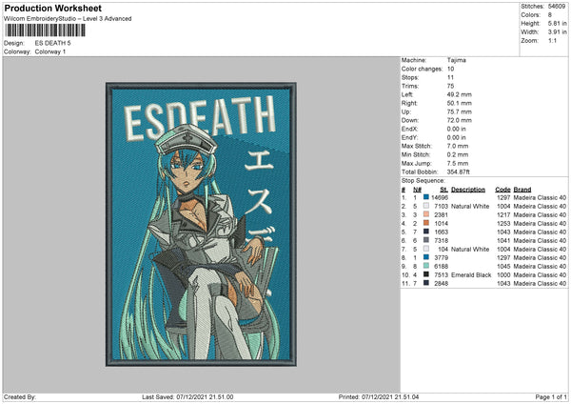Click stitch count 7318 in stop row 6
The image size is (571, 404).
pos(441,241)
